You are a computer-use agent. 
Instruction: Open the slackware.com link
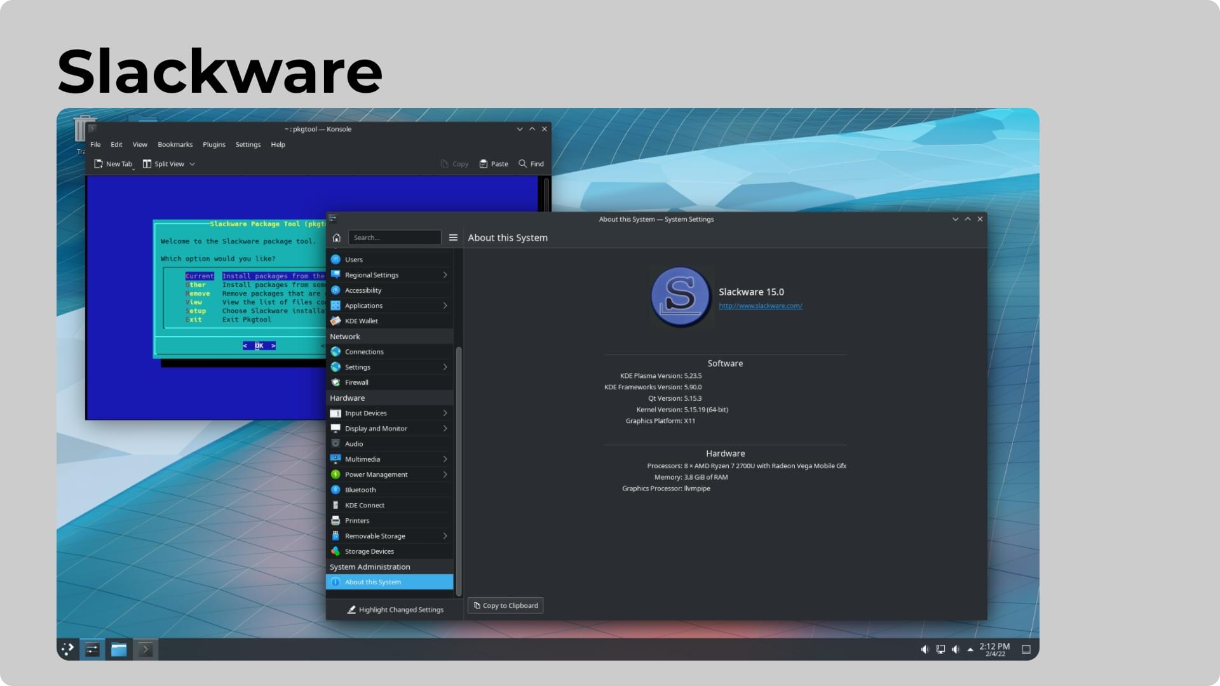(760, 306)
